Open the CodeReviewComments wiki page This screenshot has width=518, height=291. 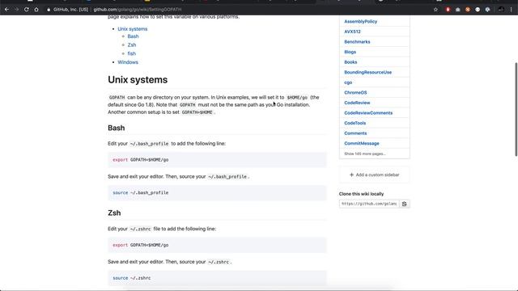[368, 113]
